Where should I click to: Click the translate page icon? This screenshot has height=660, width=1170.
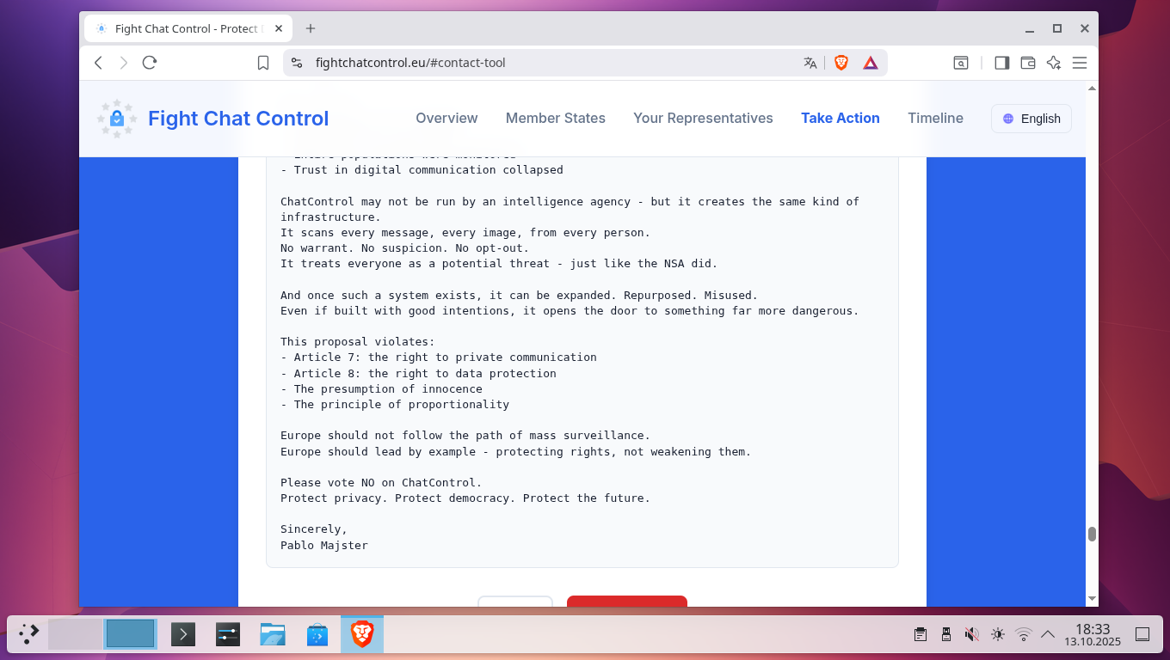click(x=810, y=63)
